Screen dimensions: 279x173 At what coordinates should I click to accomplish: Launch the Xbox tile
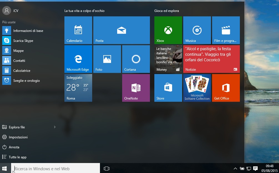168,30
